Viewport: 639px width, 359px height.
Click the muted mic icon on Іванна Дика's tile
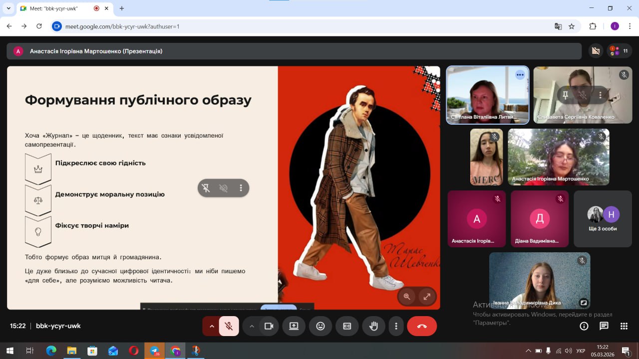pos(582,261)
